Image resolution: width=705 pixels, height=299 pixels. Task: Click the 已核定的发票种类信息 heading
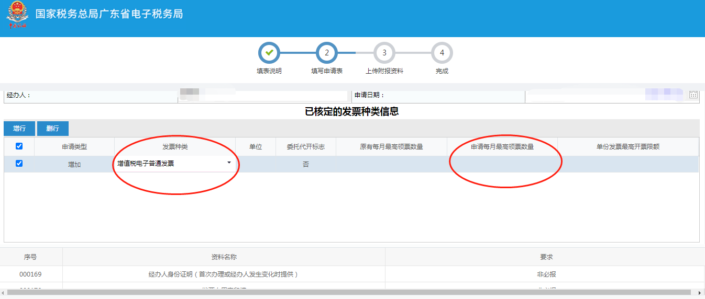[352, 111]
